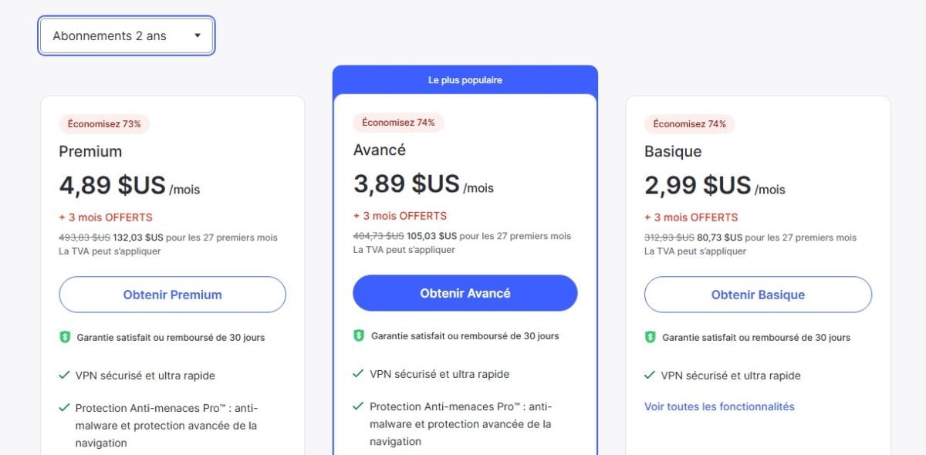This screenshot has width=926, height=455.
Task: Click the Obtenir Avancé button
Action: pyautogui.click(x=465, y=293)
